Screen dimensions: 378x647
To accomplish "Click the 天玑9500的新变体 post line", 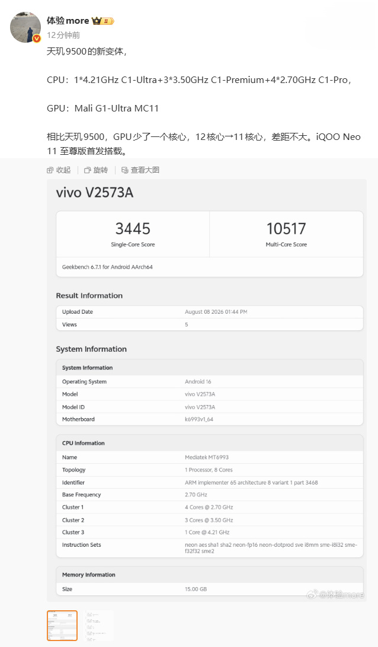I will click(x=87, y=52).
